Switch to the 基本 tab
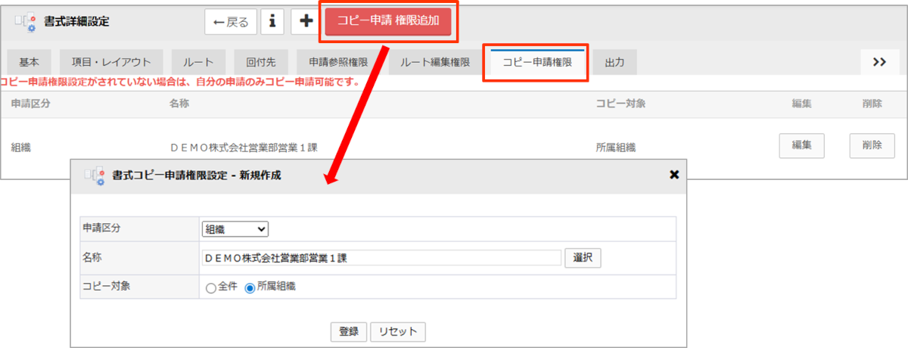 [x=30, y=62]
